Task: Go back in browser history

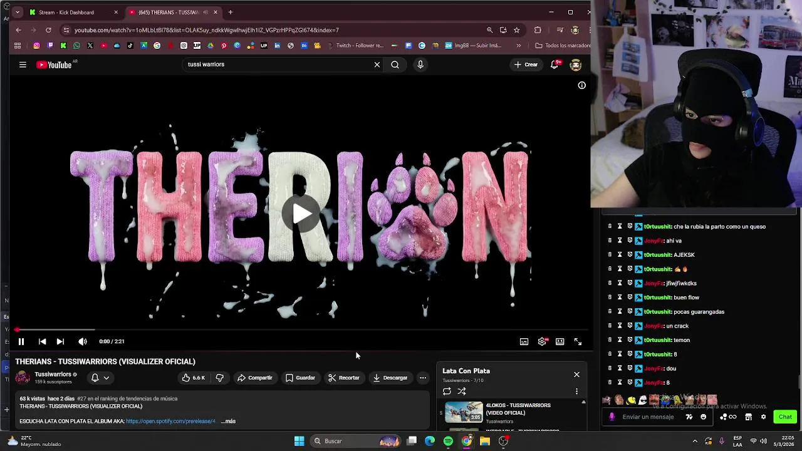Action: [18, 30]
